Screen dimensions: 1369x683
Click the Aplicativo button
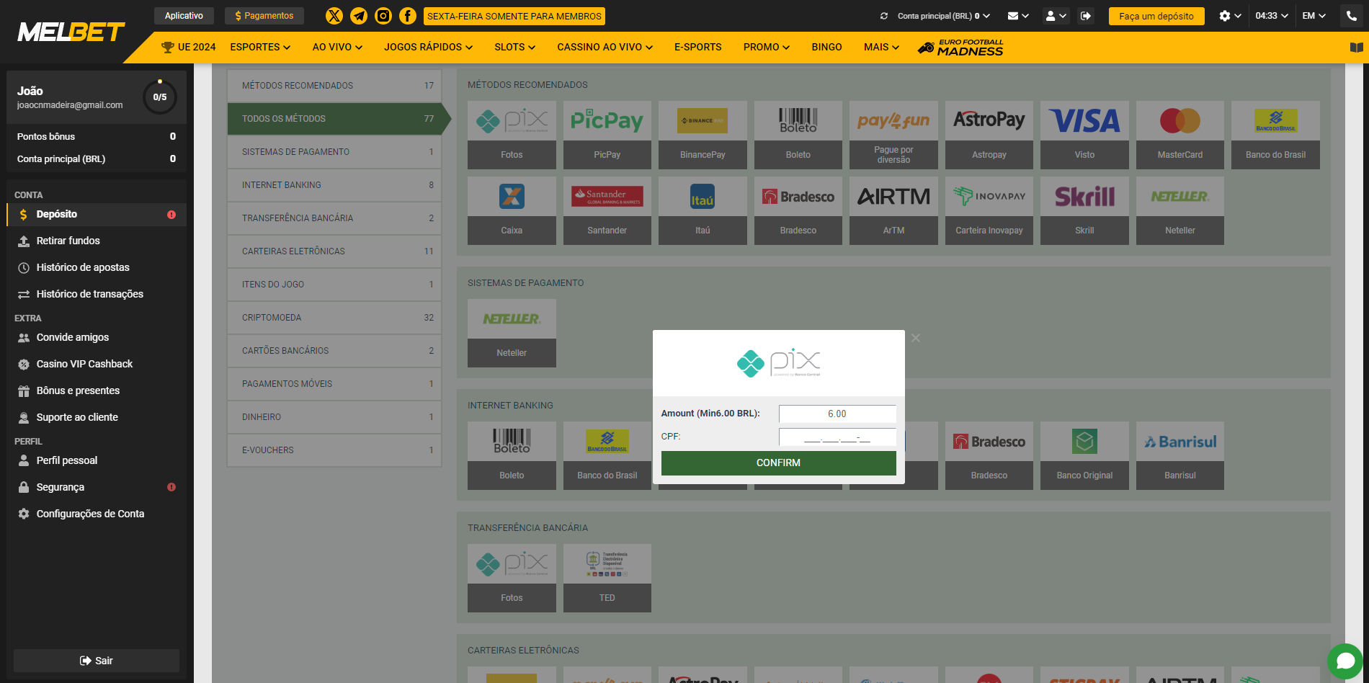pyautogui.click(x=184, y=16)
